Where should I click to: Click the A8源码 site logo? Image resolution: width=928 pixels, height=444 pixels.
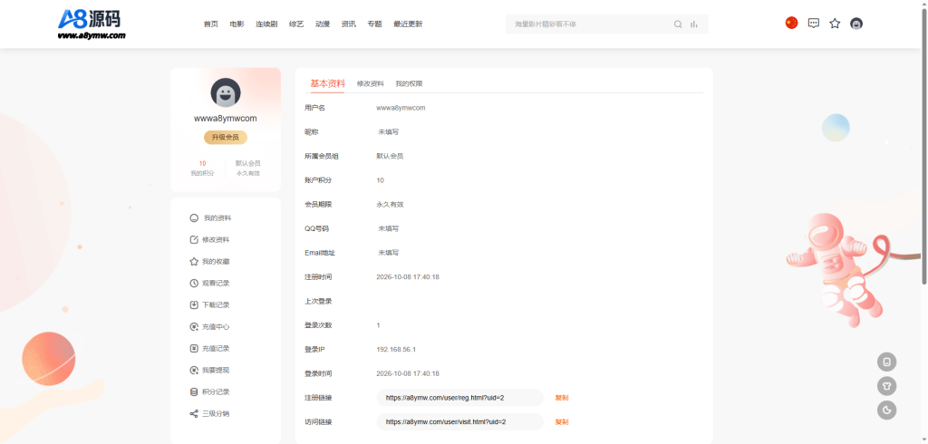92,24
